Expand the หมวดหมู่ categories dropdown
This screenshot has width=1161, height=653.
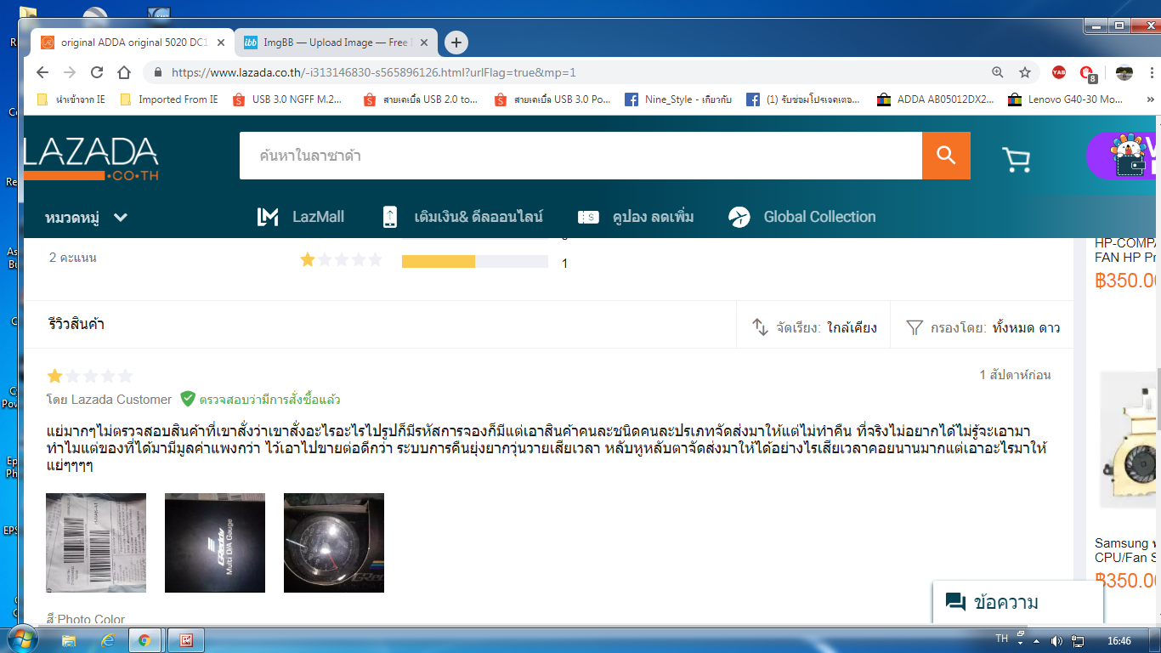click(86, 218)
